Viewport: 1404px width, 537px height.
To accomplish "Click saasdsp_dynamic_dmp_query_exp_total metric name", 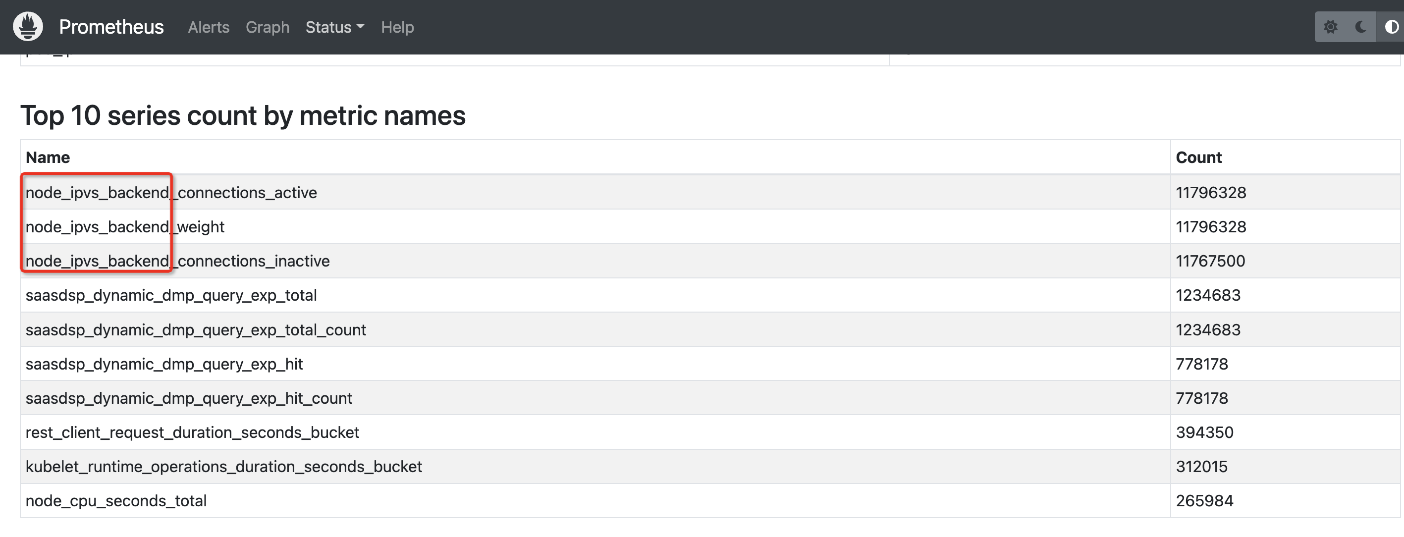I will (171, 295).
